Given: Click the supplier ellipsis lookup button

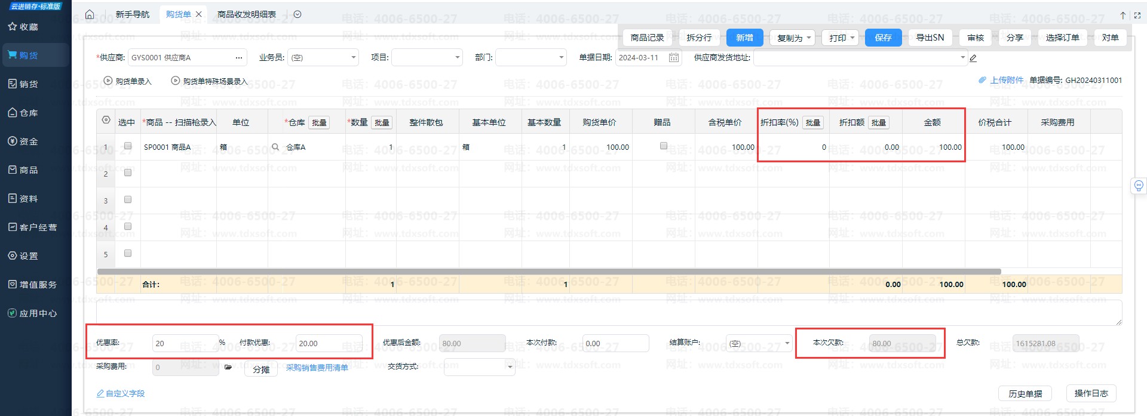Looking at the screenshot, I should pyautogui.click(x=239, y=58).
